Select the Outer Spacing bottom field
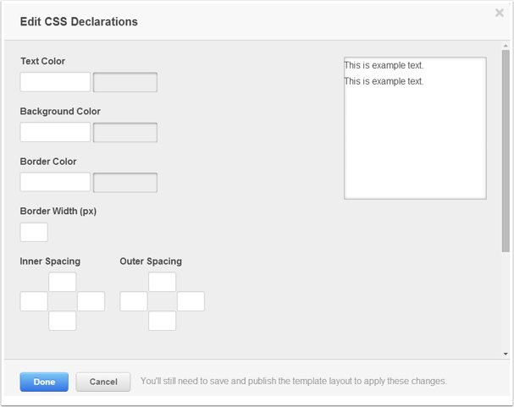This screenshot has width=514, height=407. 163,321
